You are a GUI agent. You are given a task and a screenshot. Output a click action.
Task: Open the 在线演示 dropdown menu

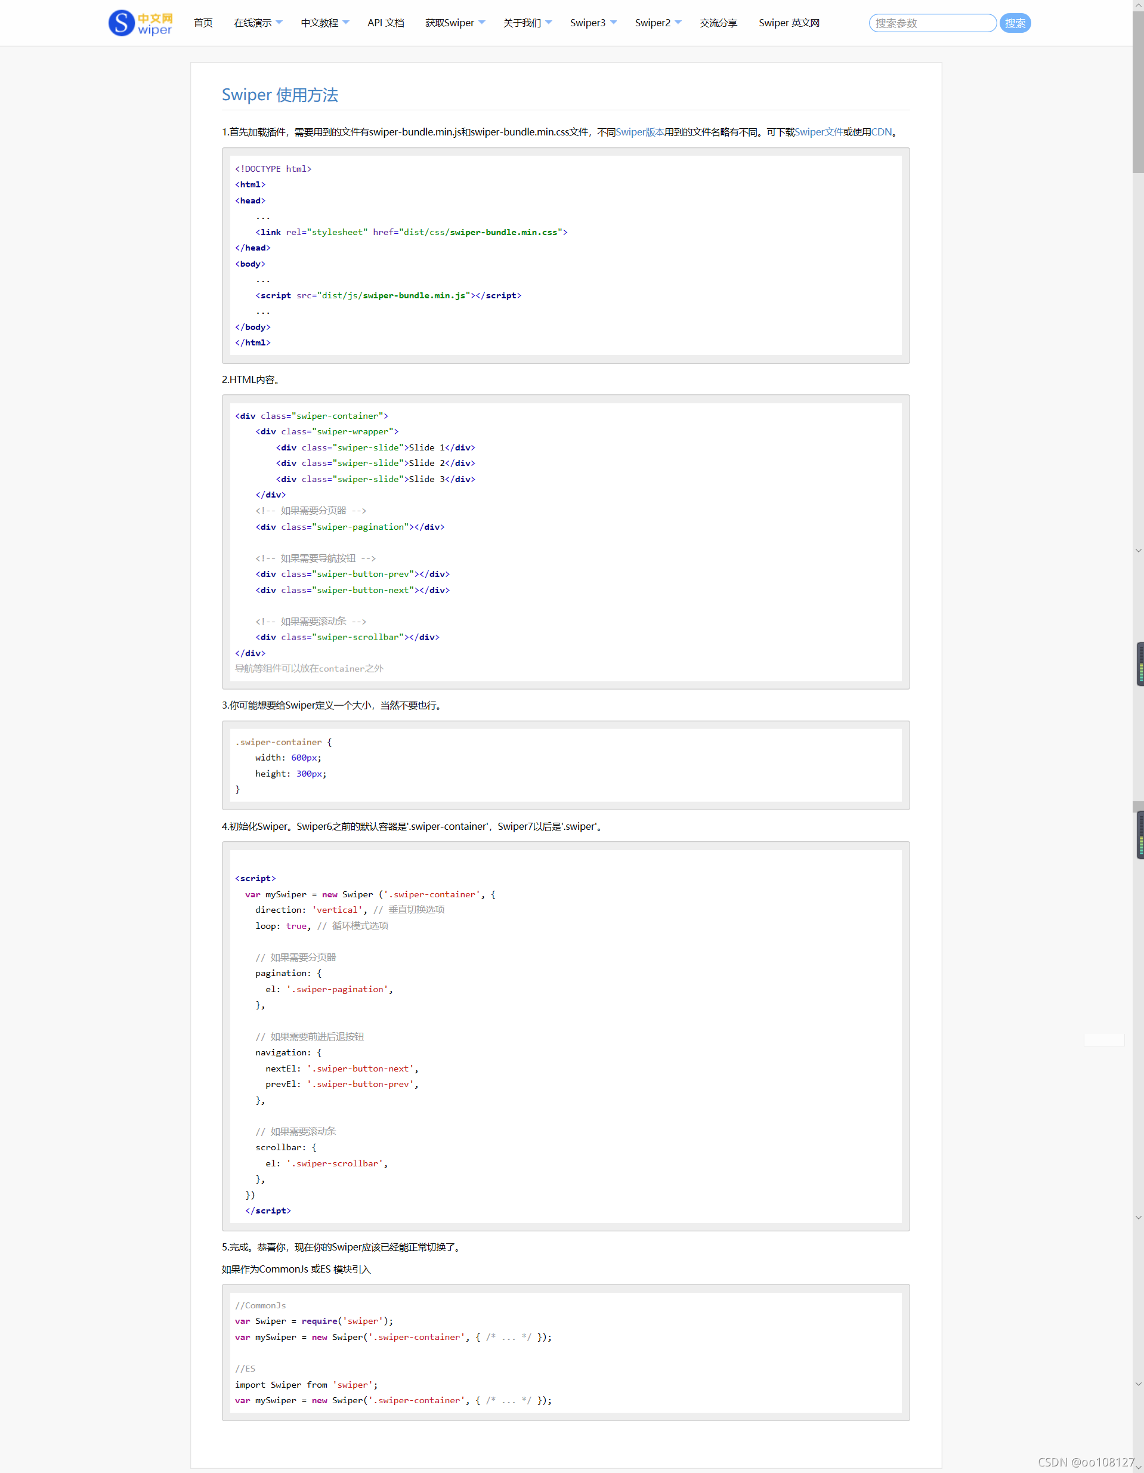[258, 23]
